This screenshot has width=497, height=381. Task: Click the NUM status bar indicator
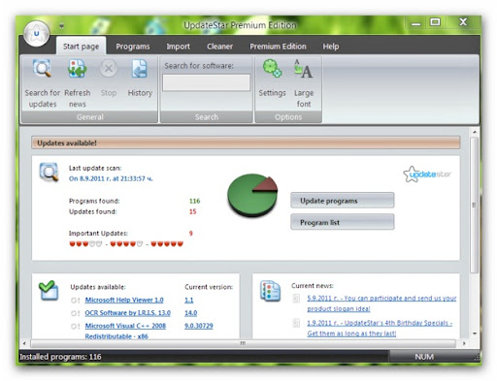424,357
